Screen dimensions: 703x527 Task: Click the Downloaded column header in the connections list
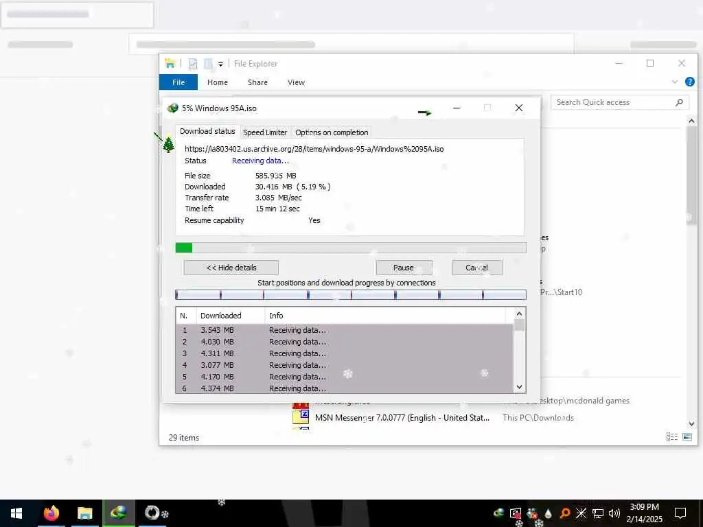click(x=231, y=316)
